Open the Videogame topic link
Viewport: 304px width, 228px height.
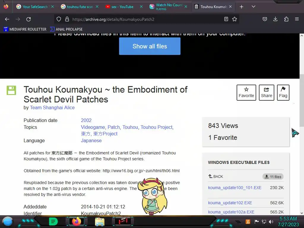point(93,127)
